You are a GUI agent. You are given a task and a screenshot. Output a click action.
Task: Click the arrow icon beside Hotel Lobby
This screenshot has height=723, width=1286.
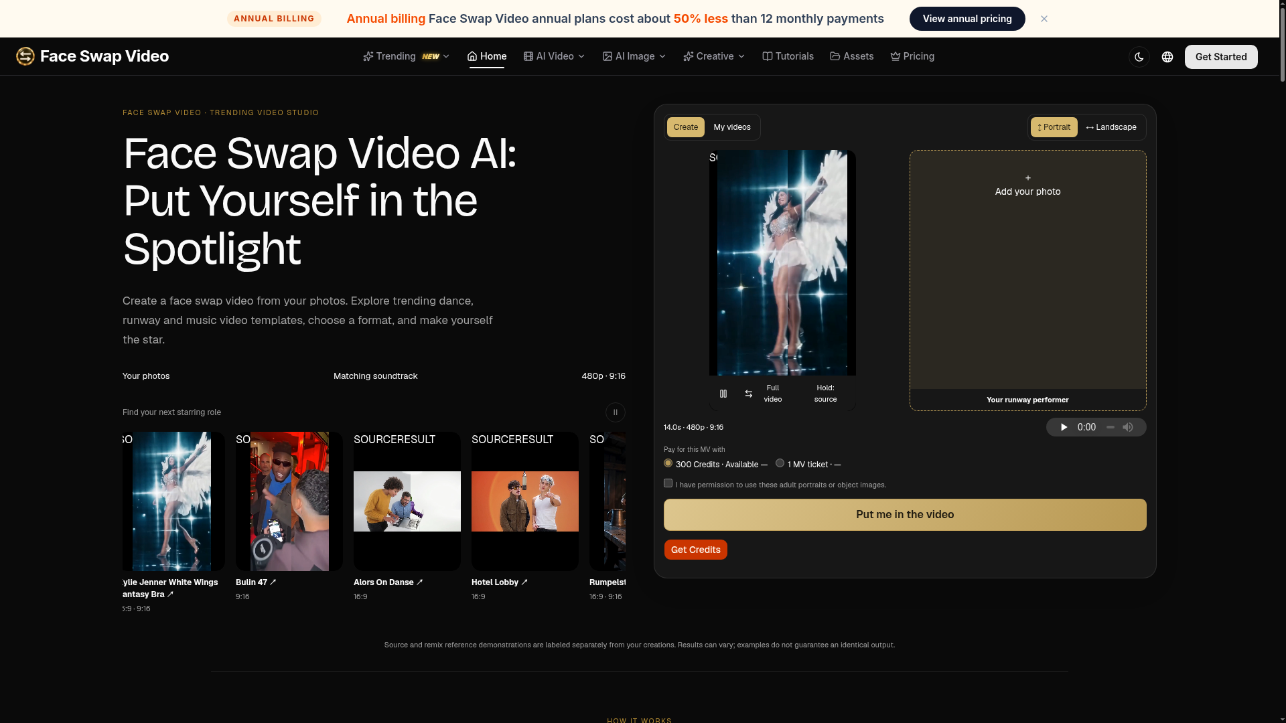tap(524, 582)
